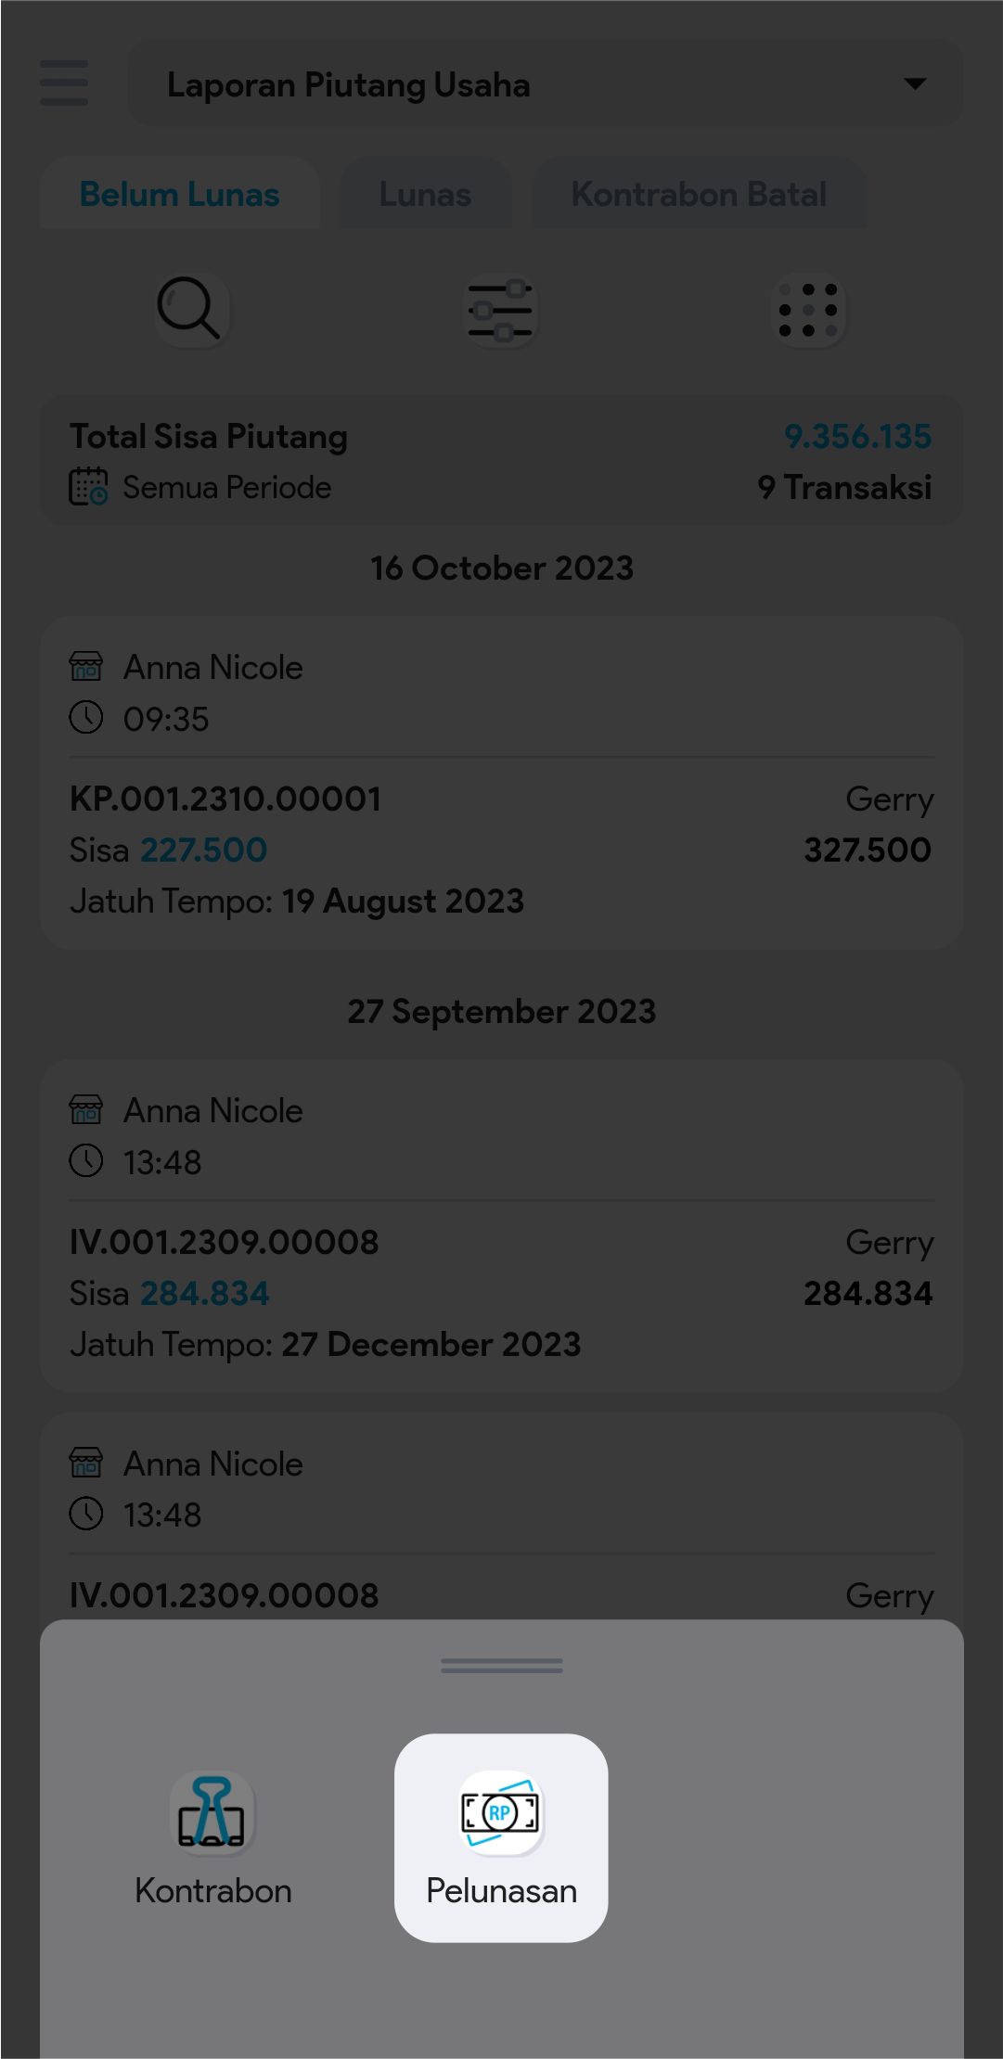Screen dimensions: 1003x2059
Task: Select the Pelunasan money icon
Action: [501, 1812]
